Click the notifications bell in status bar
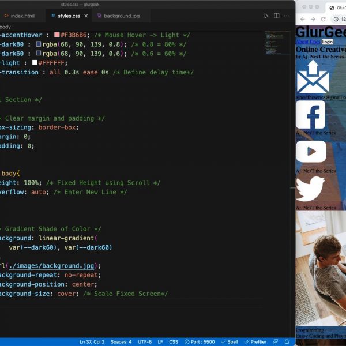 (x=287, y=341)
